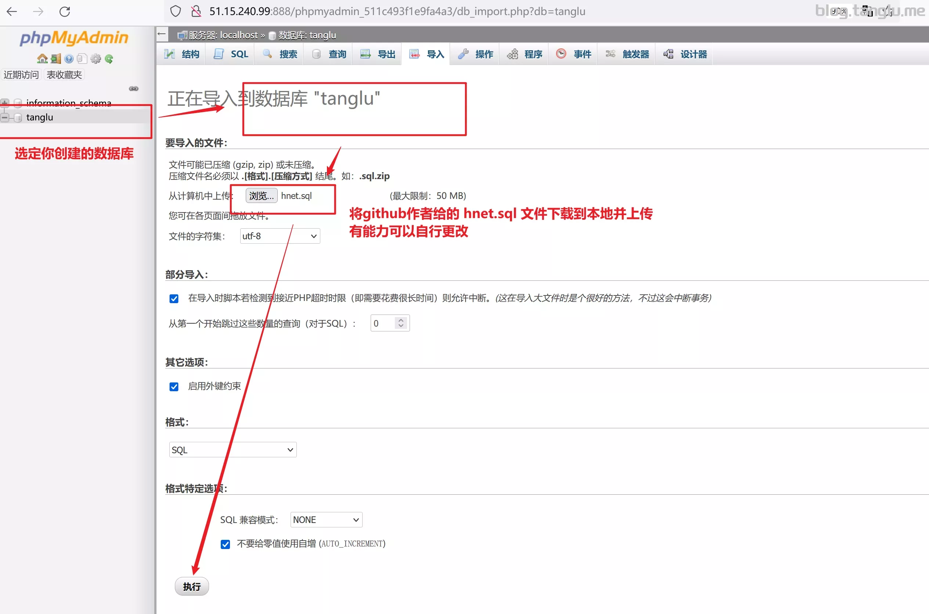The width and height of the screenshot is (929, 614).
Task: Click the 执行 execute button
Action: pos(192,586)
